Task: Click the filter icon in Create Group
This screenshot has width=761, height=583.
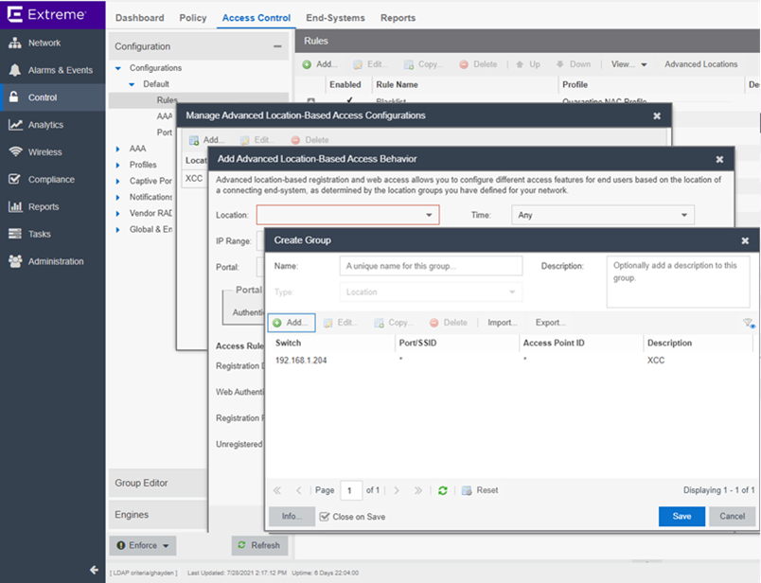Action: click(x=749, y=324)
